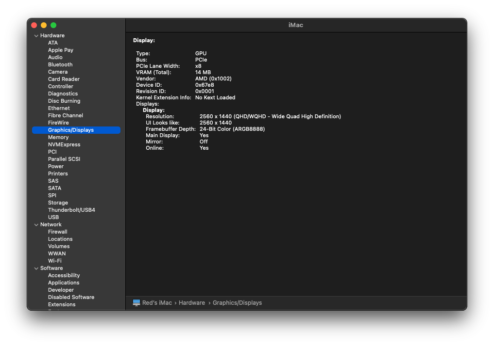Click the Device ID value 0x67e8
The image size is (494, 346).
204,85
